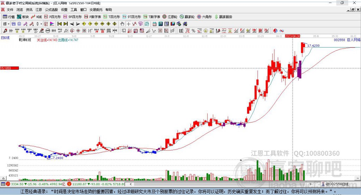Click the status bar grid icon

click(3, 184)
